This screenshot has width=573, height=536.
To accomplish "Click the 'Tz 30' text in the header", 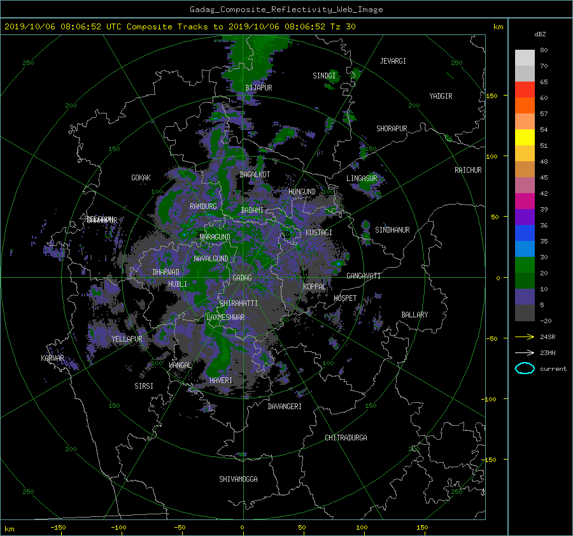I will tap(343, 27).
